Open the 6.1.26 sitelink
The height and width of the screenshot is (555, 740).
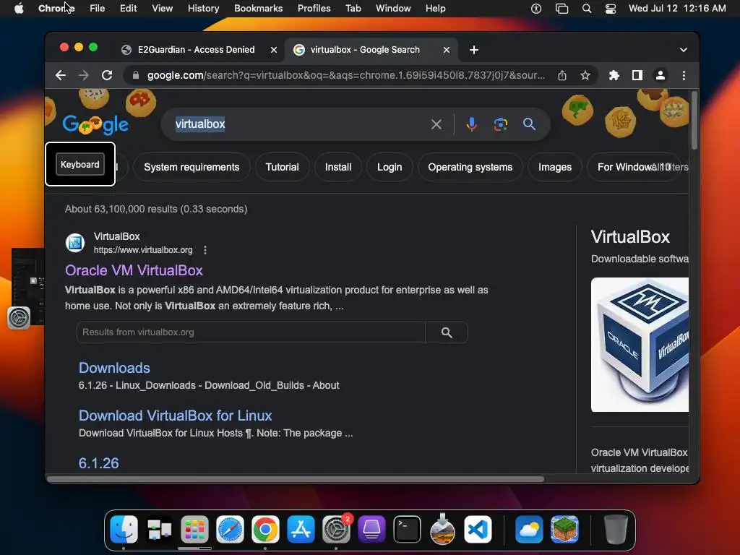click(98, 463)
